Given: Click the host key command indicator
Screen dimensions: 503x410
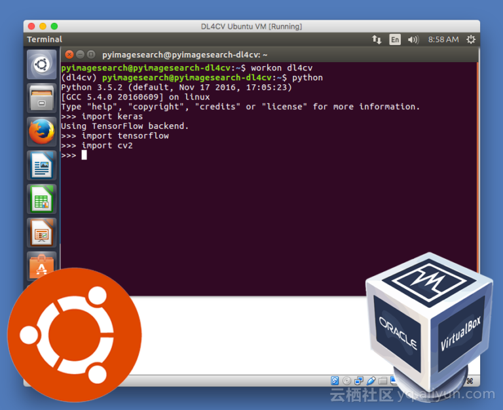Looking at the screenshot, I should [x=470, y=381].
